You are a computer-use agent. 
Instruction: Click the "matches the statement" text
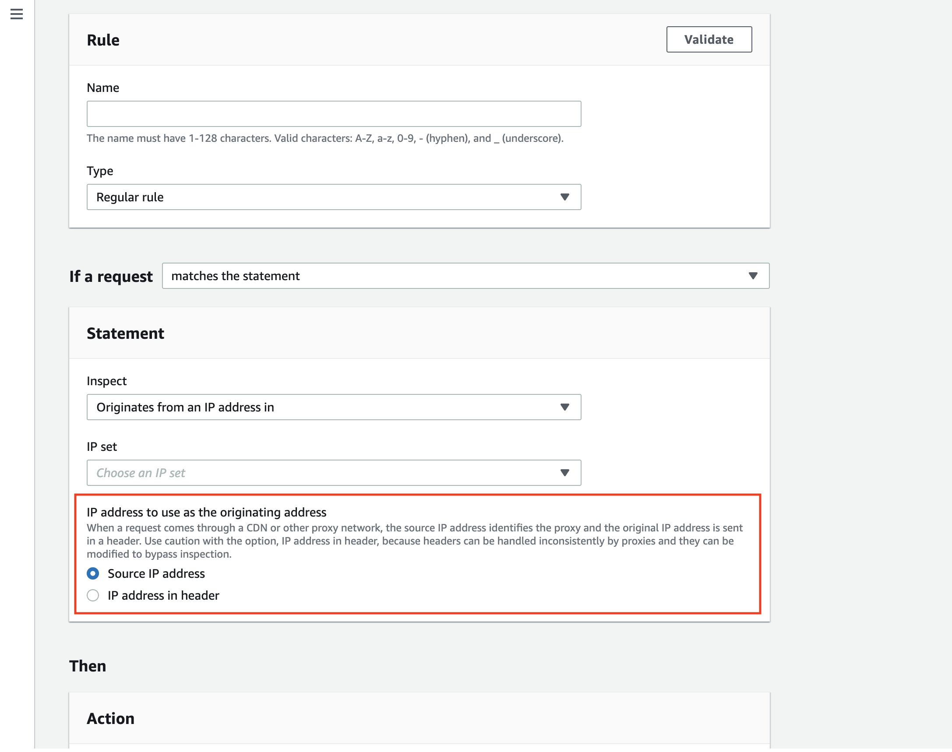coord(235,276)
